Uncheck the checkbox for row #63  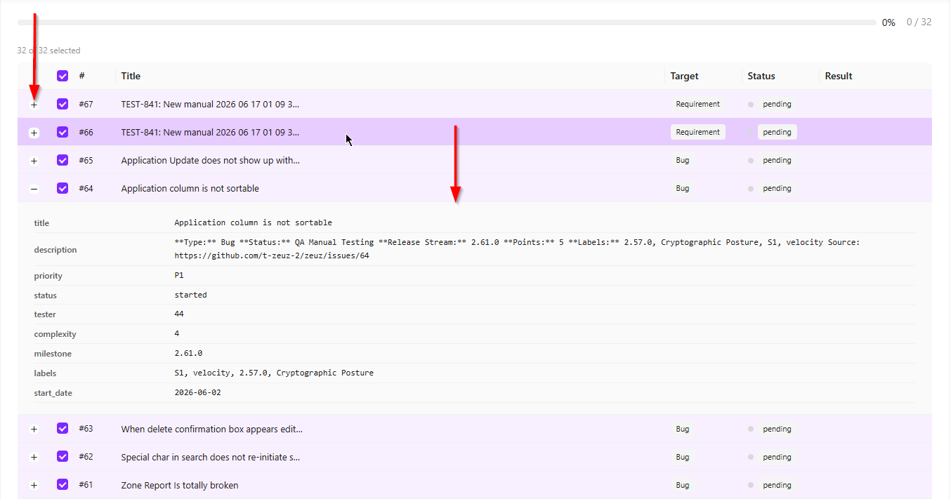pos(63,428)
